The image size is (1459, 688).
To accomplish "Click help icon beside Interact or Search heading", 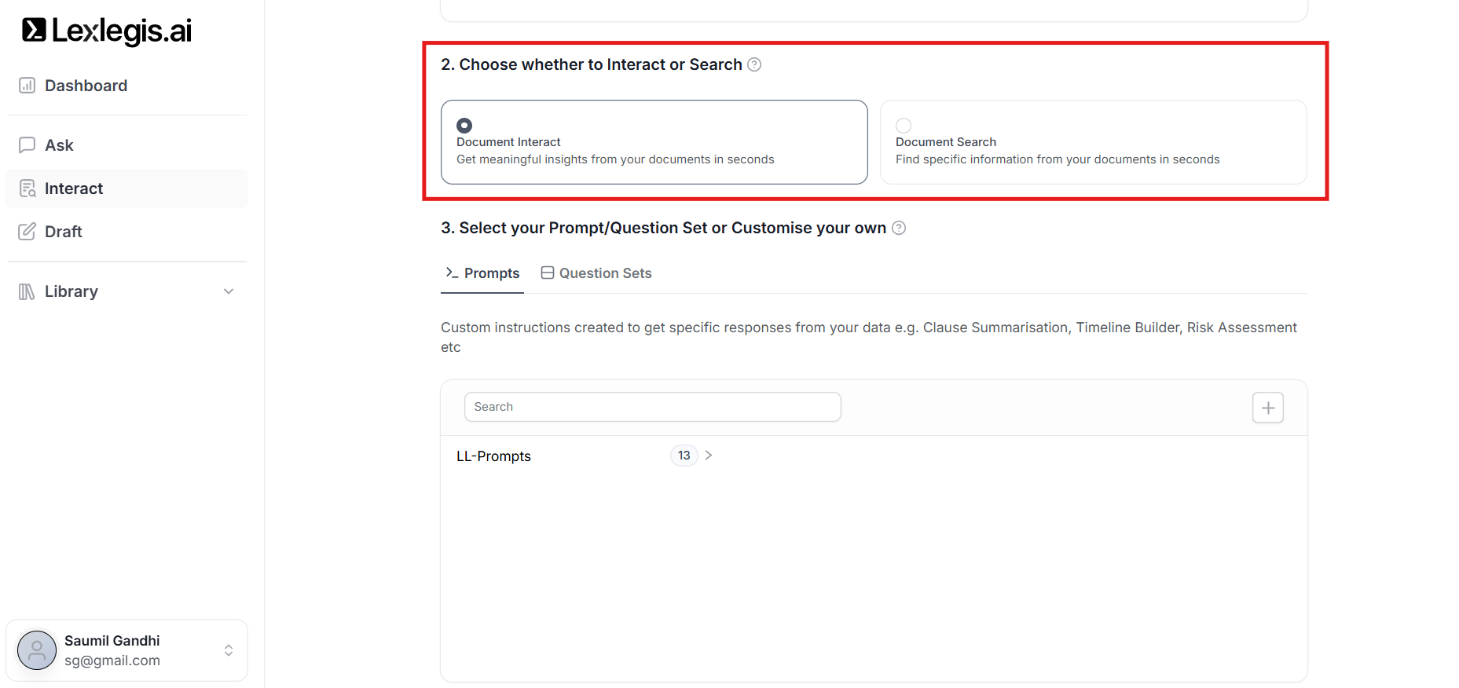I will click(x=754, y=64).
